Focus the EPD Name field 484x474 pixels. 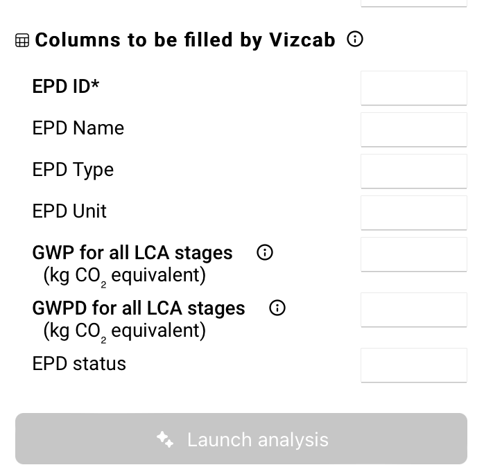click(413, 130)
